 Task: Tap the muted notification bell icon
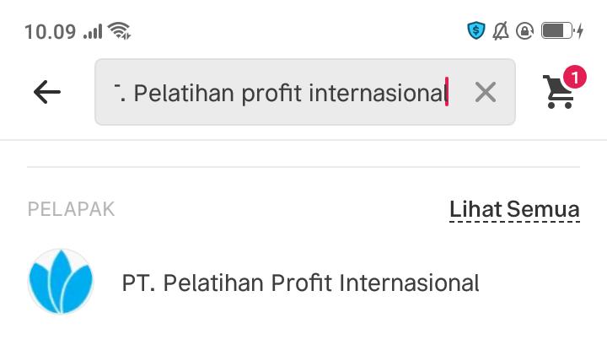click(x=501, y=31)
